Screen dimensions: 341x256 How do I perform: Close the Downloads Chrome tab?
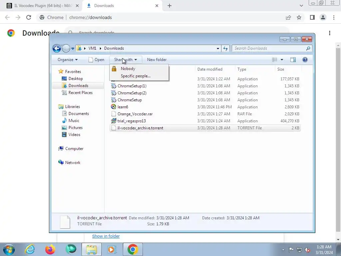click(x=157, y=6)
